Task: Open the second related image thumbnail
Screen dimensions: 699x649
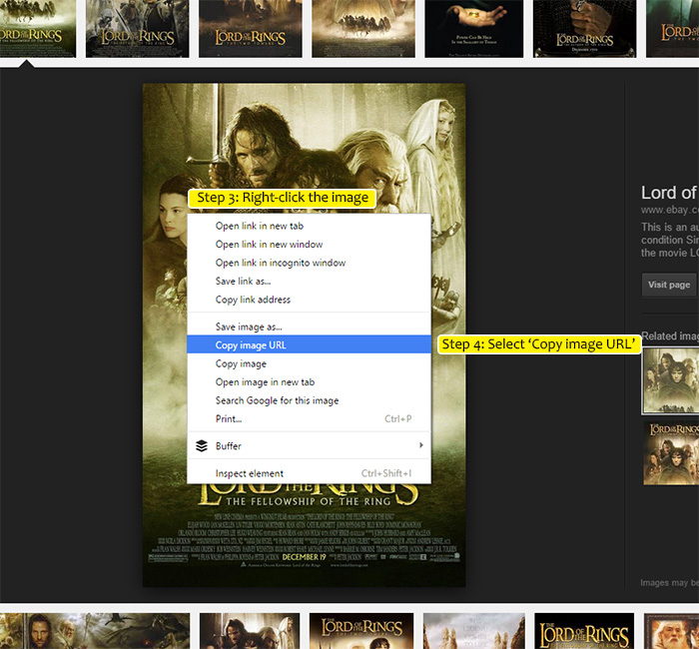Action: pyautogui.click(x=670, y=452)
